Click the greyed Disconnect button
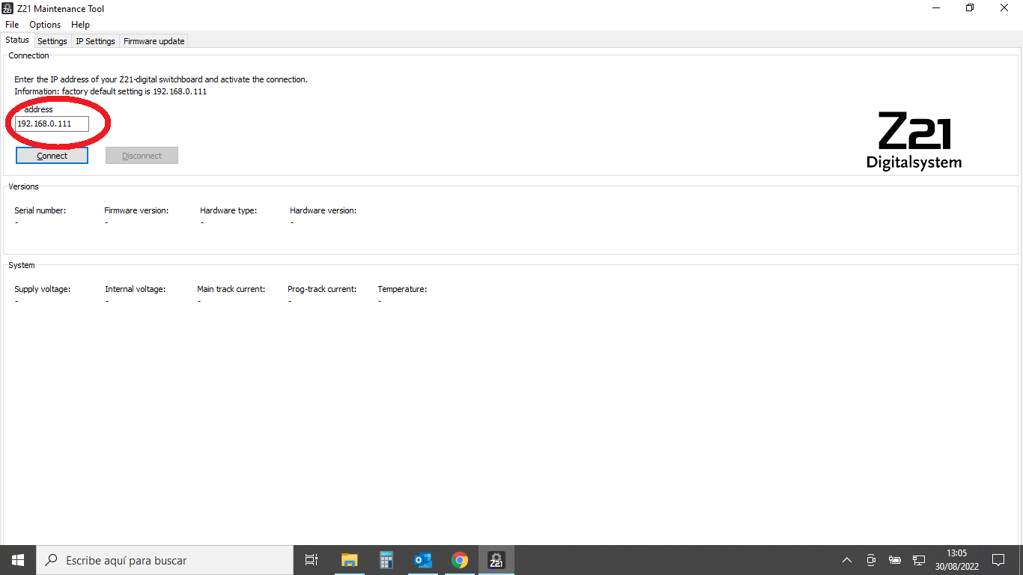Image resolution: width=1023 pixels, height=575 pixels. coord(142,156)
